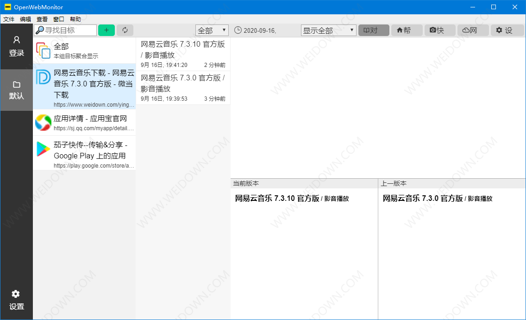Click the home 帮 toolbar button
The image size is (526, 320).
coord(407,30)
